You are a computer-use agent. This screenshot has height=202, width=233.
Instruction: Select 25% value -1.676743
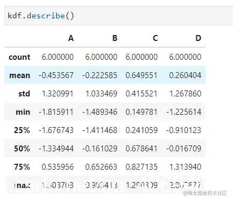coord(56,130)
